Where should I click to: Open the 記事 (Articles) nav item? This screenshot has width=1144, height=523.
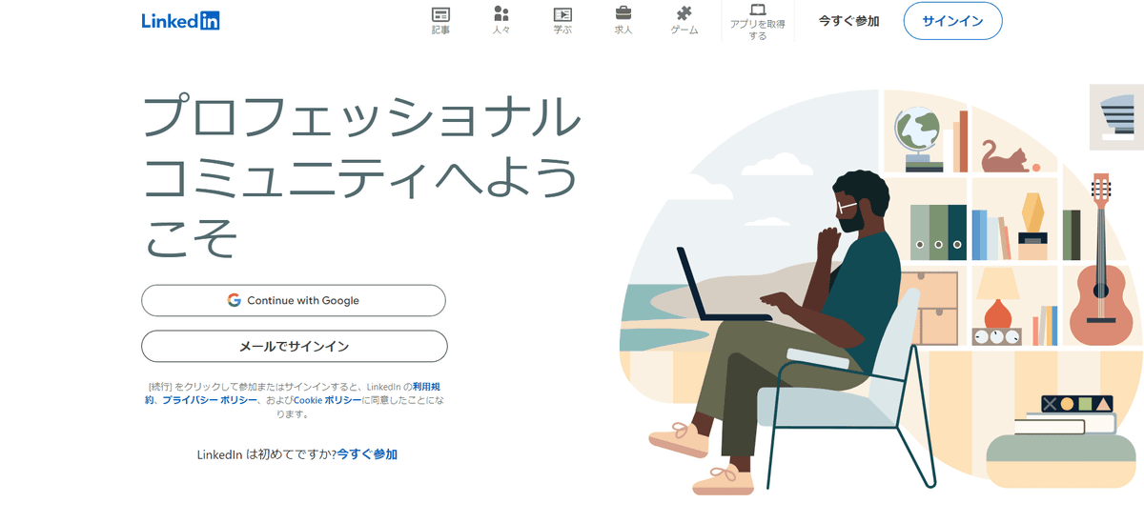click(440, 21)
